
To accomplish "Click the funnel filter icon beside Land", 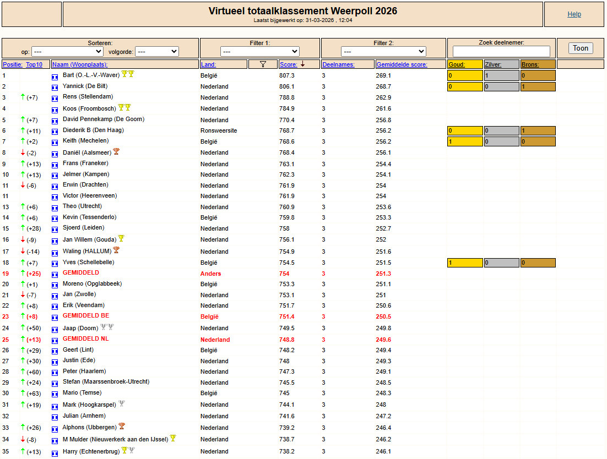I will 263,64.
